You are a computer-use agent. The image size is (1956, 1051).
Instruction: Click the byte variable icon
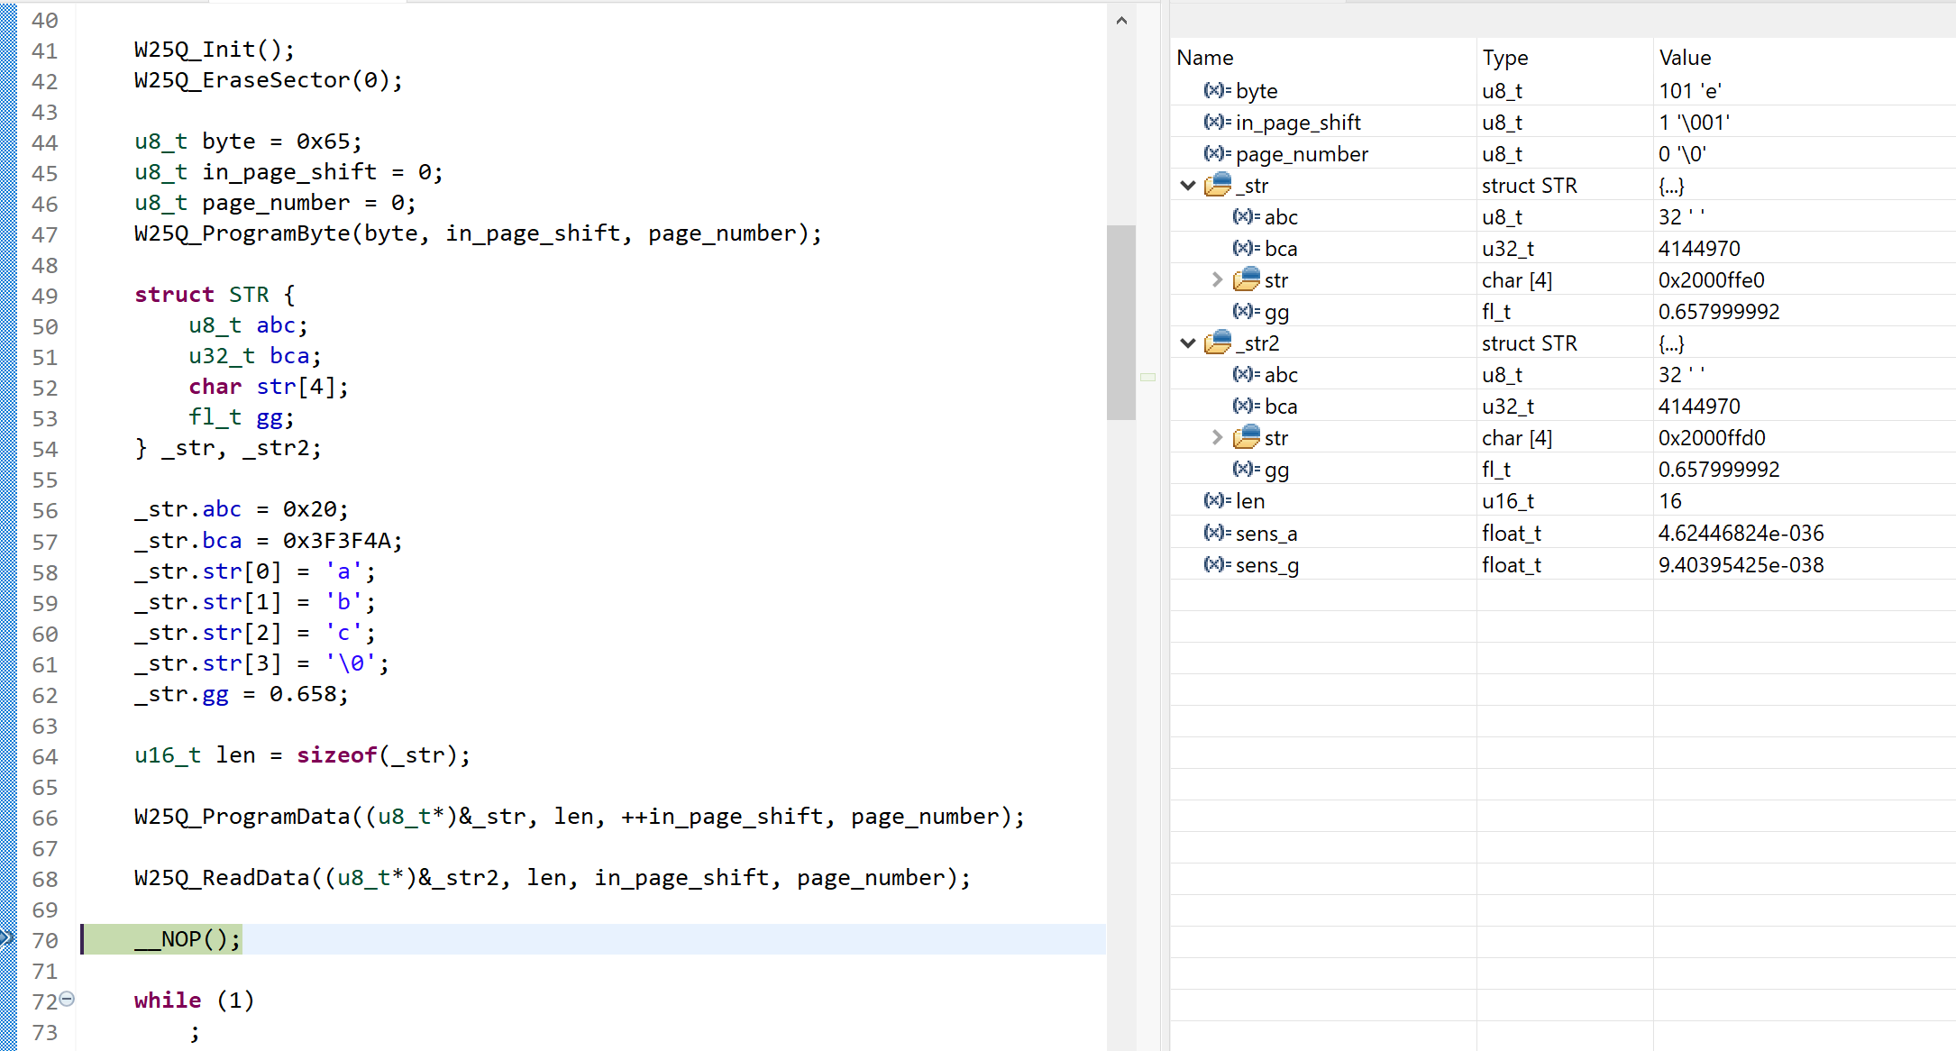point(1217,90)
